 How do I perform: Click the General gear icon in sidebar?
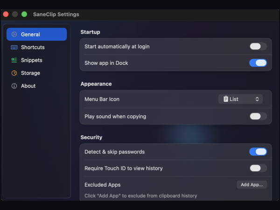tap(14, 34)
